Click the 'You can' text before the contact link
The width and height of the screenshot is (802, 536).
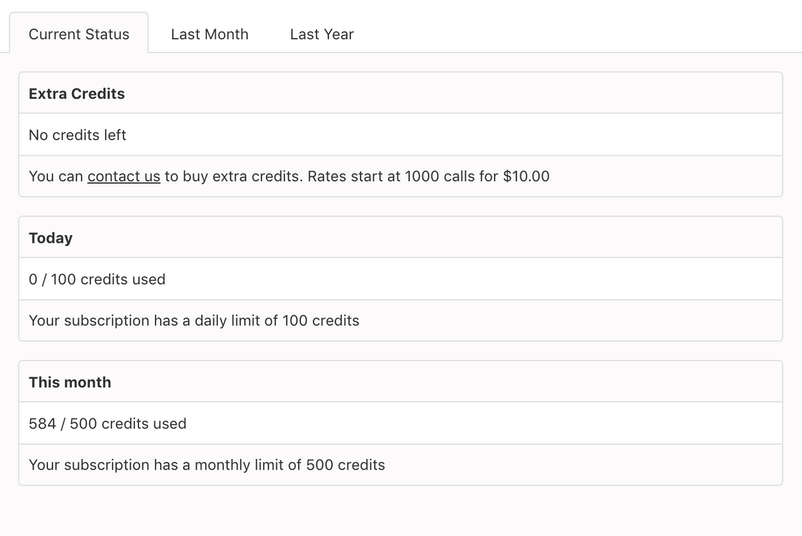coord(56,176)
